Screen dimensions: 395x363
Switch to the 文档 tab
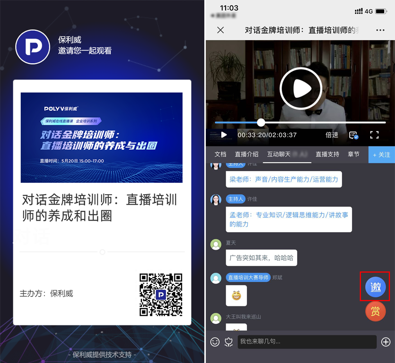[x=220, y=154]
